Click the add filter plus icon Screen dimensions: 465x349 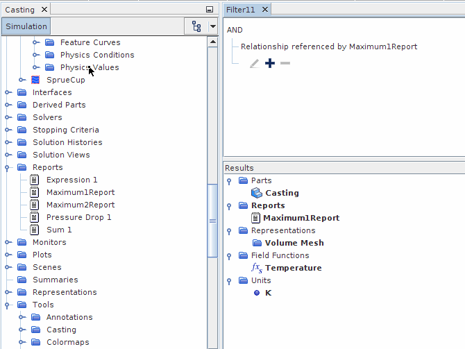[270, 63]
